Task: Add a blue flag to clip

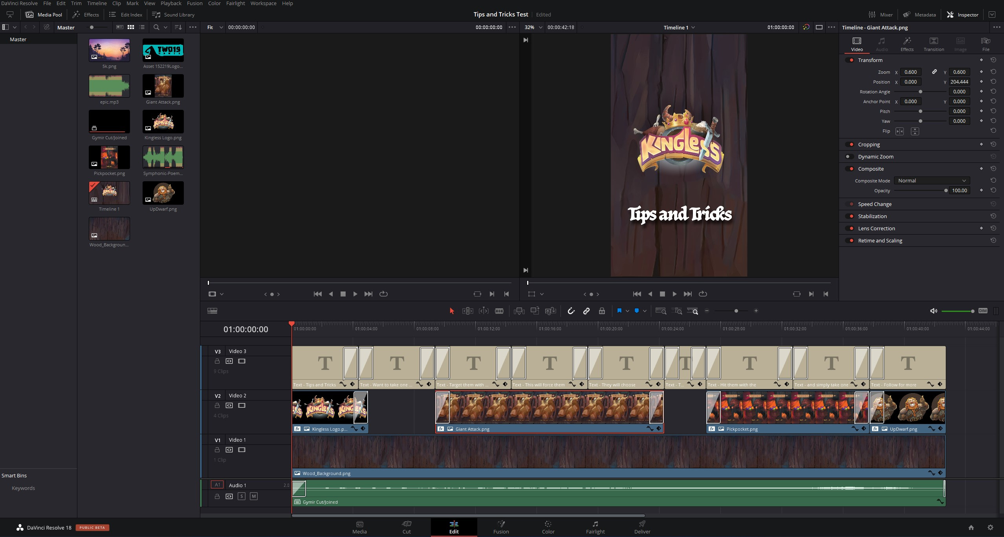Action: click(x=619, y=311)
